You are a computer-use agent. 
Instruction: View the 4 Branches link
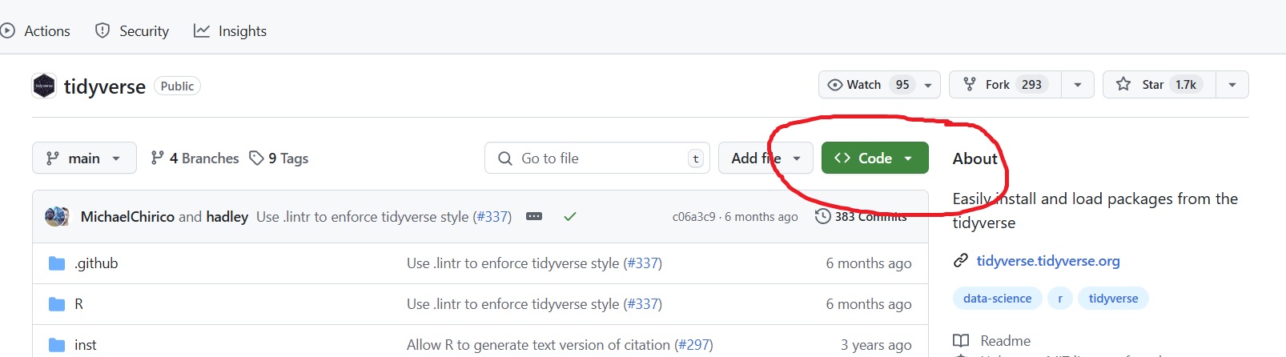[x=195, y=158]
